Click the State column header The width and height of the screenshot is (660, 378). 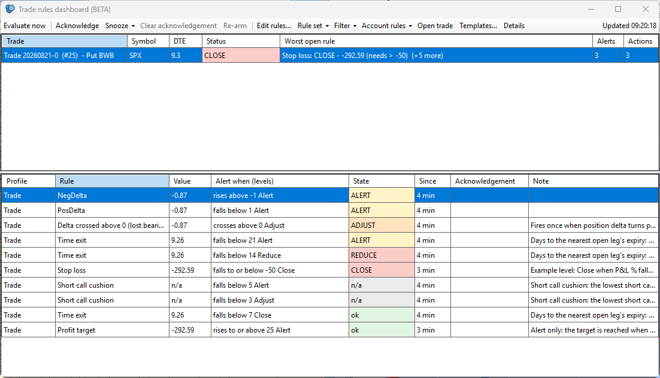[x=382, y=181]
